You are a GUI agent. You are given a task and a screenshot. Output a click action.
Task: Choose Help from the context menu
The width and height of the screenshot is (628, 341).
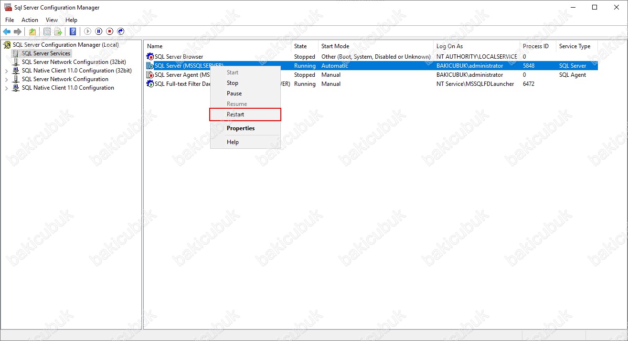point(245,142)
